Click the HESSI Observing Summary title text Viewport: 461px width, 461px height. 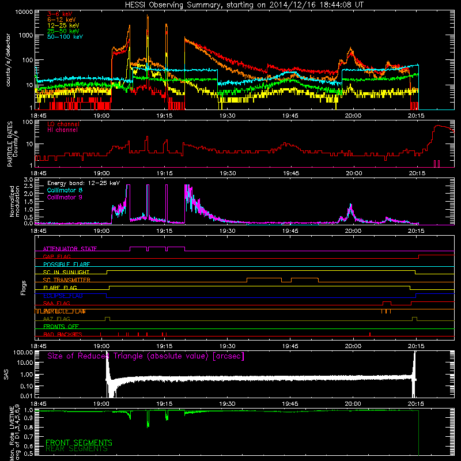(x=244, y=5)
